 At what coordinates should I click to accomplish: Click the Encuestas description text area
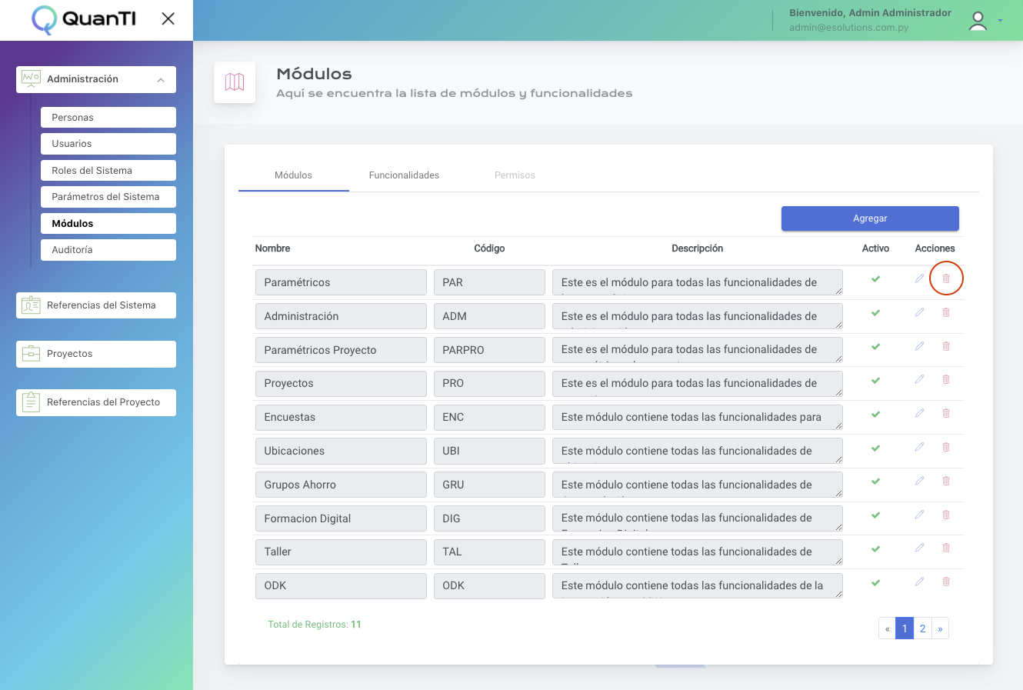[x=698, y=417]
